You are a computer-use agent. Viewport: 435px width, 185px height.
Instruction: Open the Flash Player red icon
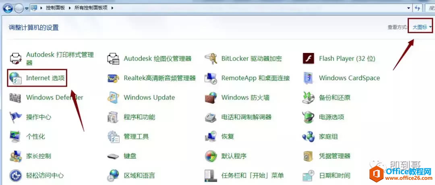(x=309, y=59)
